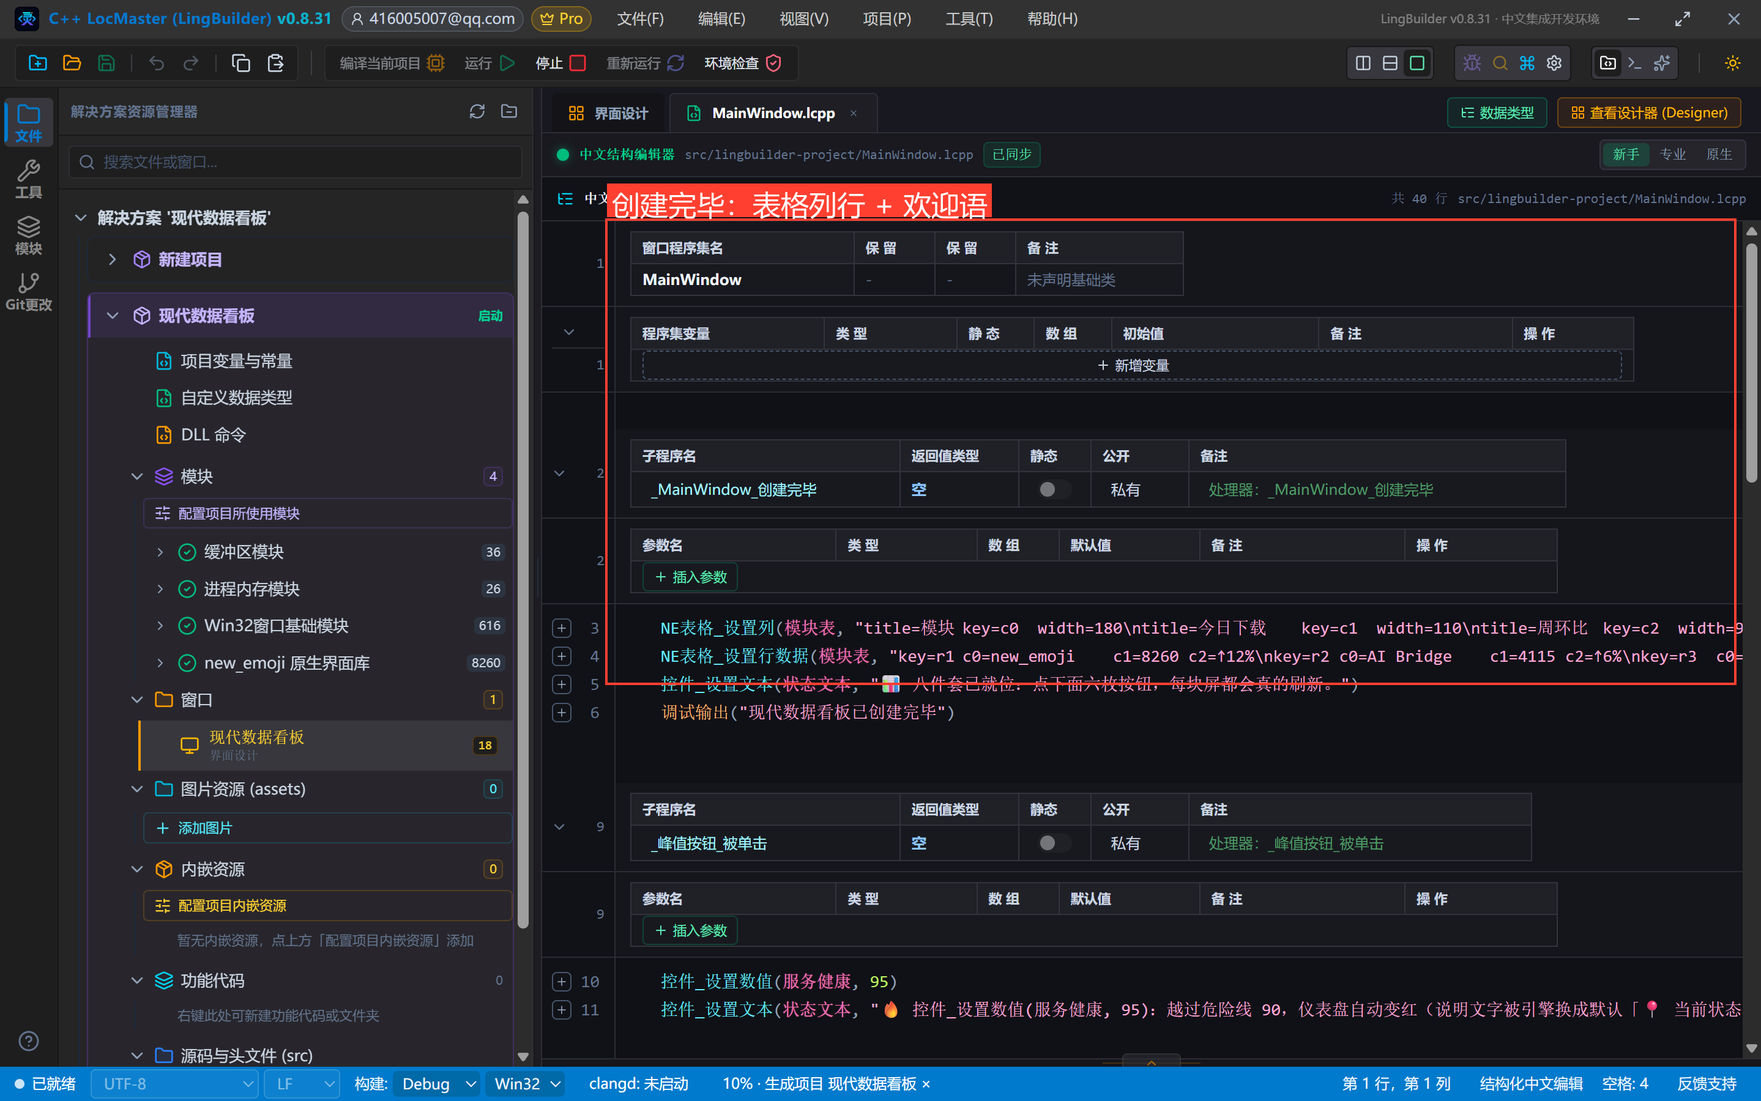Image resolution: width=1761 pixels, height=1101 pixels.
Task: Open the 文件(F) menu
Action: [640, 19]
